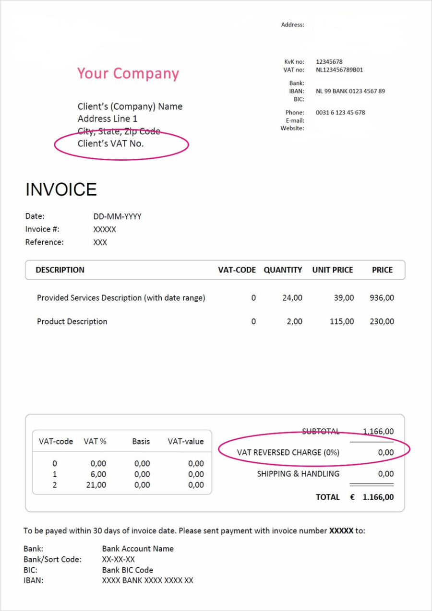Image resolution: width=432 pixels, height=611 pixels.
Task: Click unit price 39,00
Action: point(344,298)
